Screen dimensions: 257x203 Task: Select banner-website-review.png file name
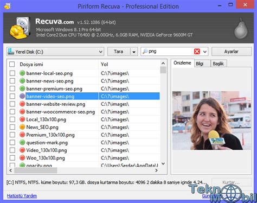point(56,104)
